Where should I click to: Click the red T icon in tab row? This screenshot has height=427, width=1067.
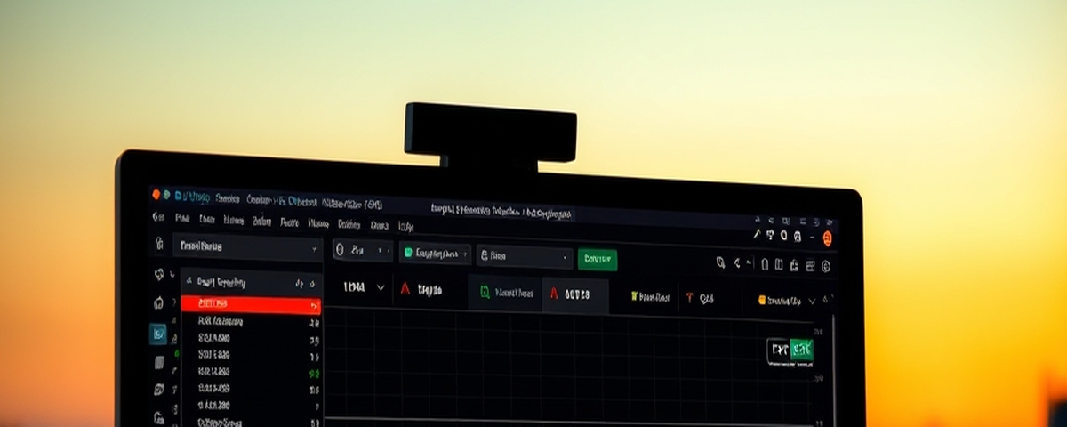(689, 298)
